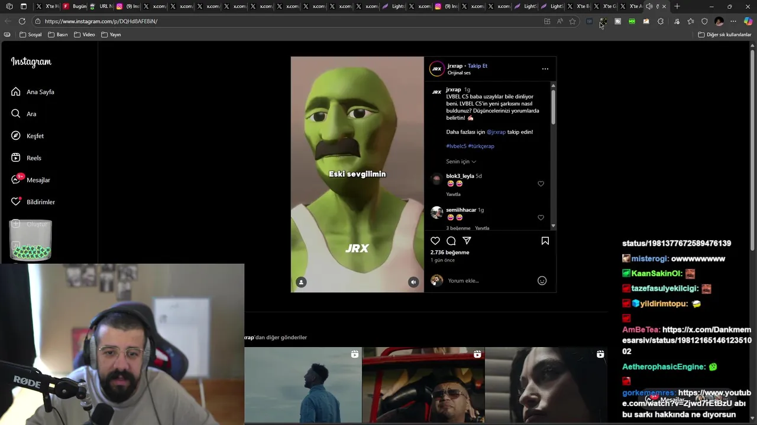Open the thumbnail of man in red car
The image size is (757, 425).
pos(423,385)
